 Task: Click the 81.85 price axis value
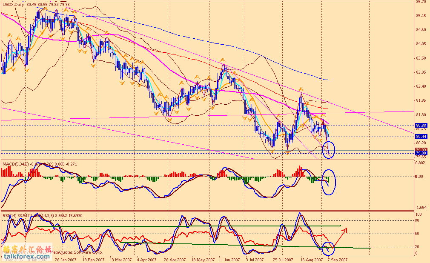tap(421, 100)
